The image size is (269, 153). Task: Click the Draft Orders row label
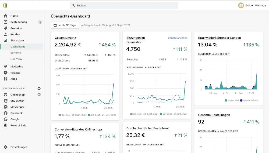click(62, 61)
